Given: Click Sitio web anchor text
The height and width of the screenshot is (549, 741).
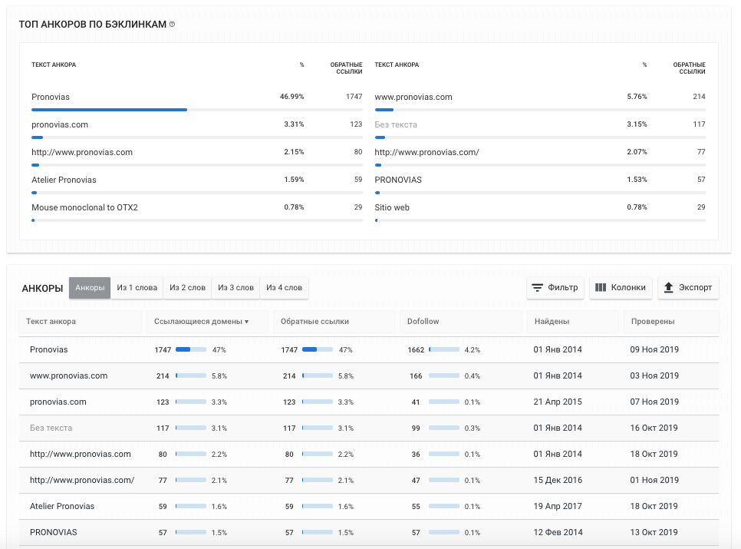Looking at the screenshot, I should pyautogui.click(x=392, y=207).
